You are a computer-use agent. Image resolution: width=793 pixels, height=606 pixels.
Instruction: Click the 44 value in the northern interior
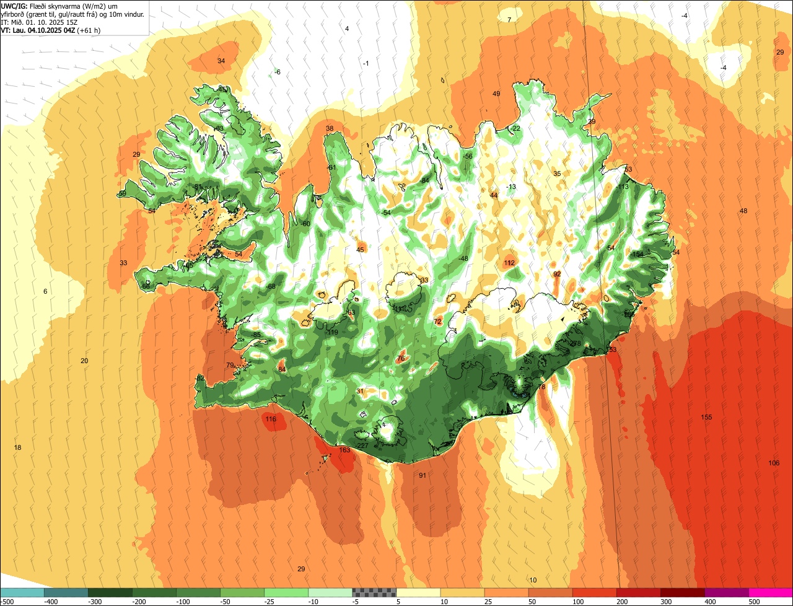coord(494,195)
